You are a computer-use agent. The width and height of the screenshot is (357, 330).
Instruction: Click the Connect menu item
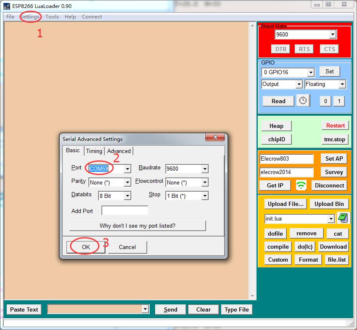pos(92,17)
